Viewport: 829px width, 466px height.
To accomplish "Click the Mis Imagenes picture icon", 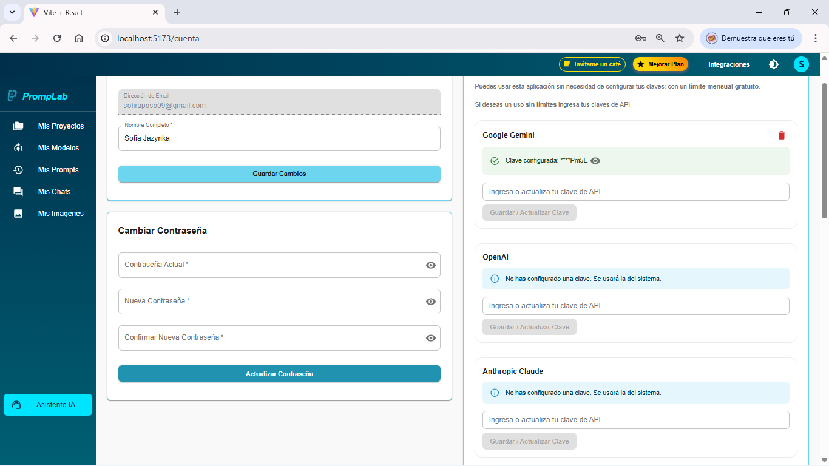I will (x=18, y=214).
